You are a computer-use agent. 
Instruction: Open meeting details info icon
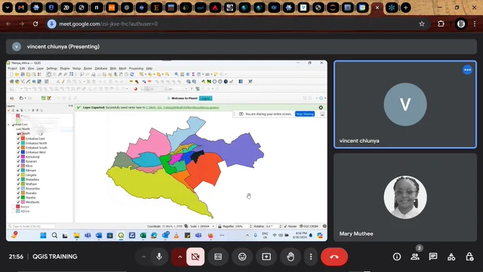(397, 256)
